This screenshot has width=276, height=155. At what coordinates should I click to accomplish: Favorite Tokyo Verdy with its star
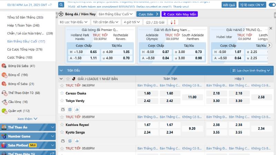click(62, 101)
